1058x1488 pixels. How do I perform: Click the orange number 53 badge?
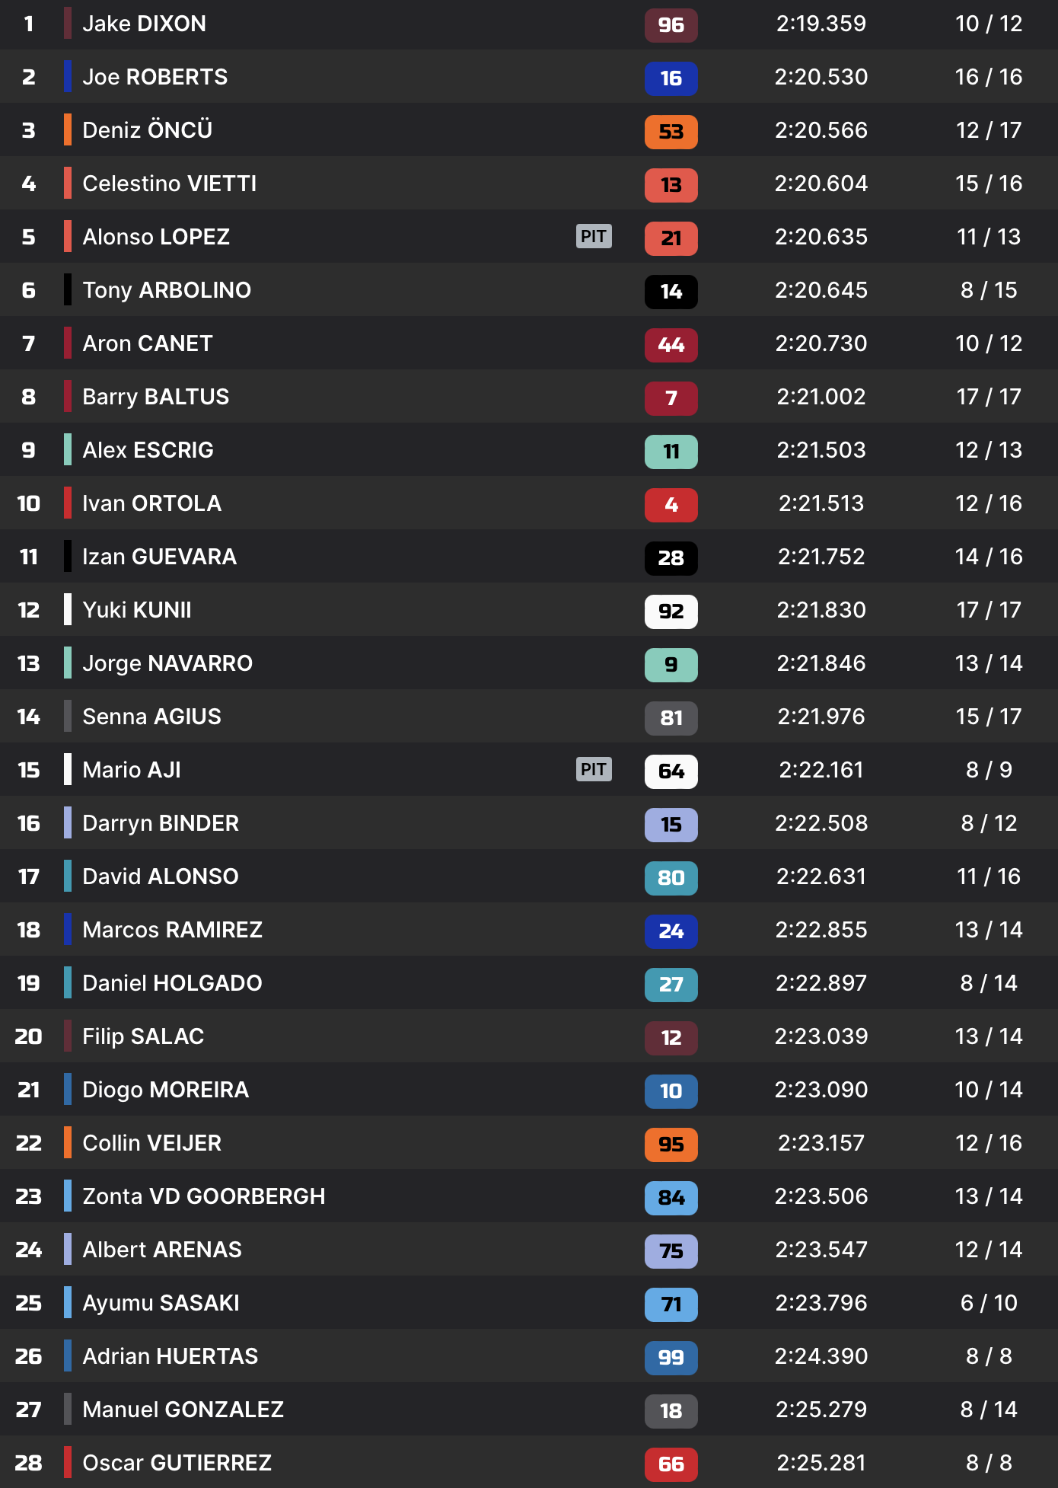pyautogui.click(x=671, y=131)
